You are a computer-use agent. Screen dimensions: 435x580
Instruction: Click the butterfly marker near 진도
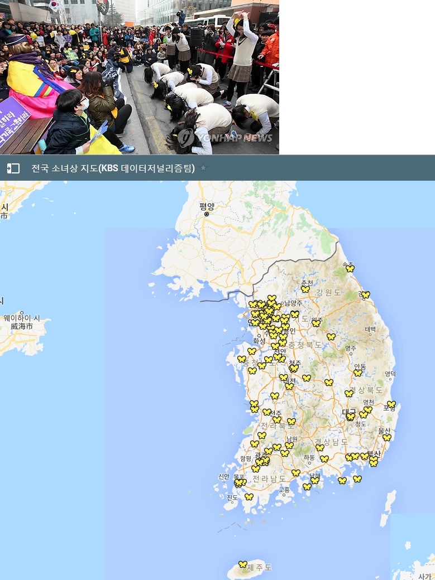coord(249,496)
